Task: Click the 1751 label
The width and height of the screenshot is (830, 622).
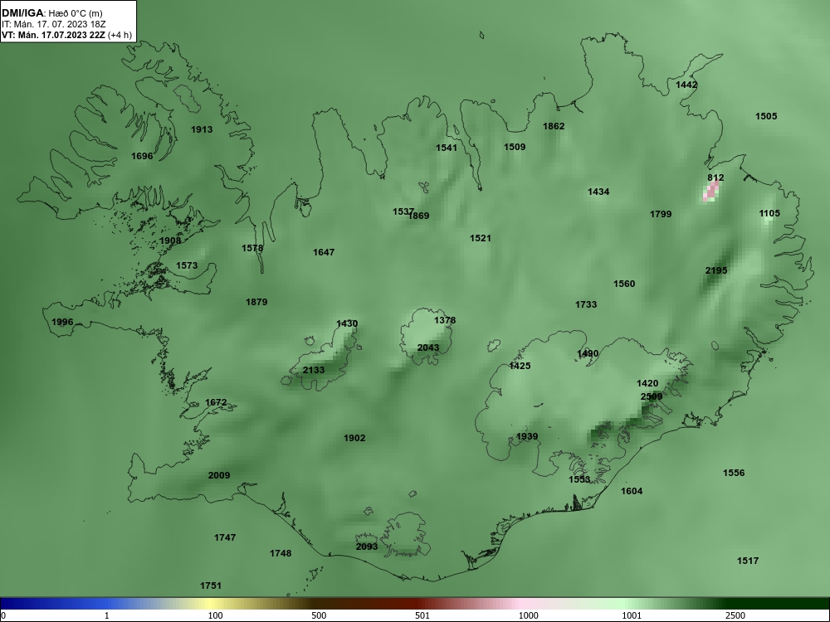Action: point(211,586)
